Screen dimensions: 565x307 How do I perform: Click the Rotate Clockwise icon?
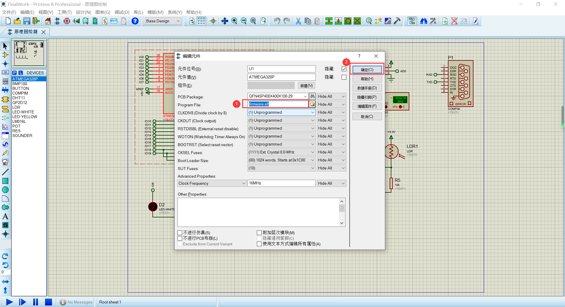(x=5, y=256)
